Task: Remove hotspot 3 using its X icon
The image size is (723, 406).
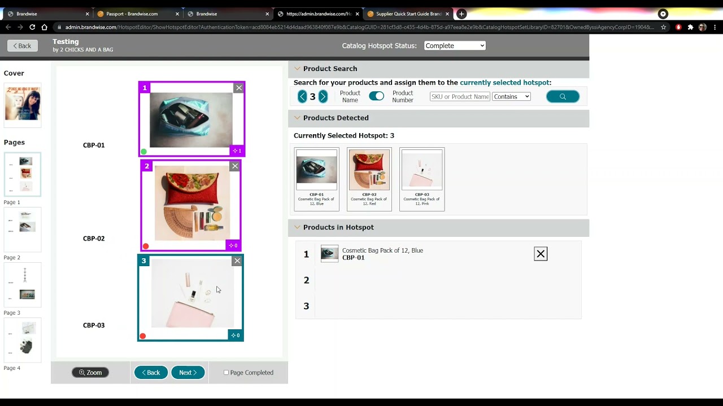Action: [x=237, y=261]
